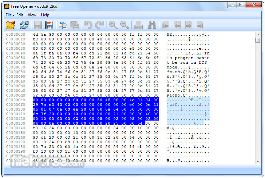Click the vertical scrollbar thumb
This screenshot has height=178, width=265.
tap(258, 40)
